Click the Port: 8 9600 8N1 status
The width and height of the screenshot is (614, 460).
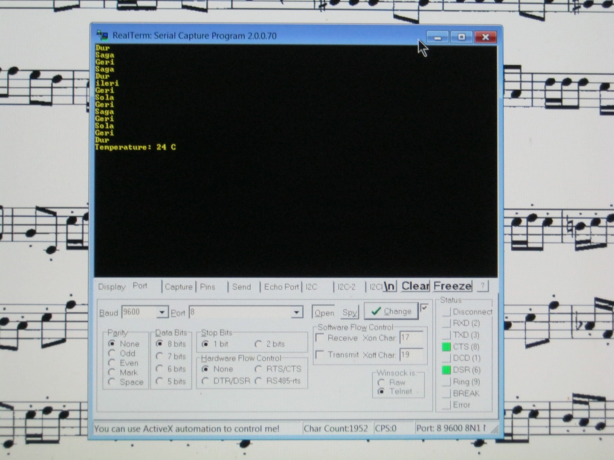pyautogui.click(x=451, y=428)
